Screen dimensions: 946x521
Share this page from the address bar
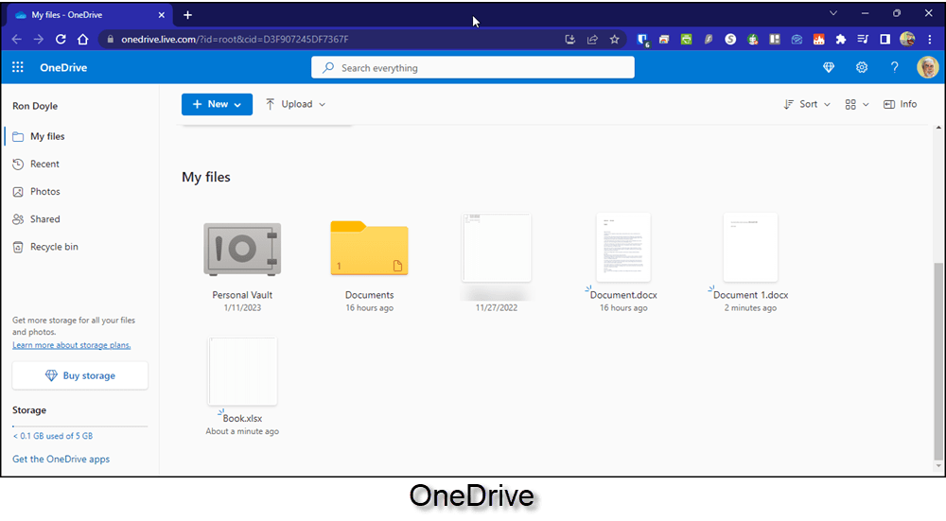coord(592,39)
